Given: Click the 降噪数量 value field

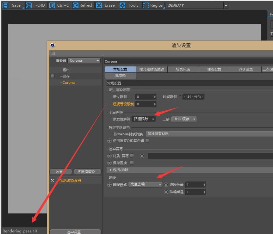Looking at the screenshot, I should [194, 185].
